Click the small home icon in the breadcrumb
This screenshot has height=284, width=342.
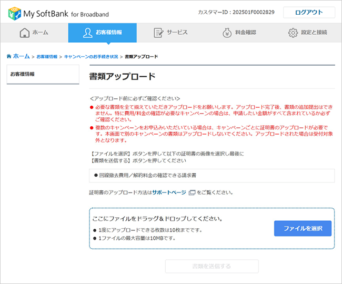pyautogui.click(x=9, y=56)
